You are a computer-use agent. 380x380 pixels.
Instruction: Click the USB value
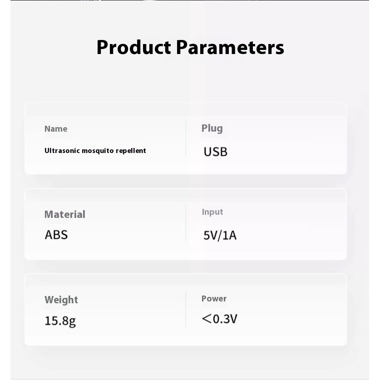pos(216,152)
